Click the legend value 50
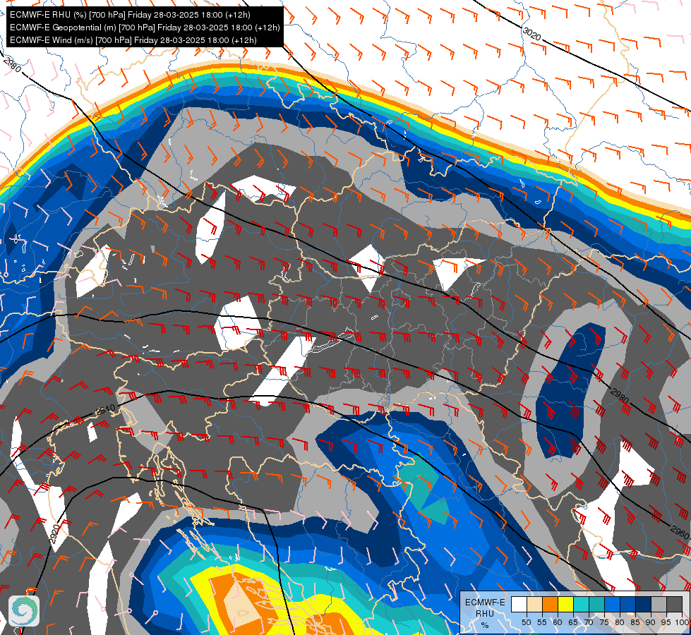This screenshot has height=635, width=691. (x=526, y=622)
